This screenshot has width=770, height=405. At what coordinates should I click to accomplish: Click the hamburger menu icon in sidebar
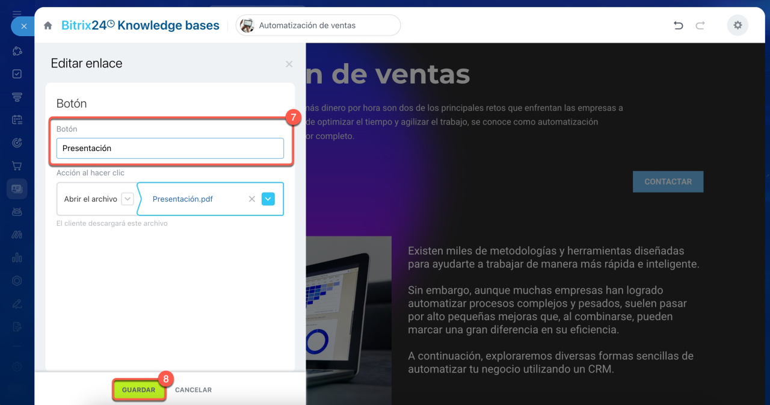pos(17,13)
